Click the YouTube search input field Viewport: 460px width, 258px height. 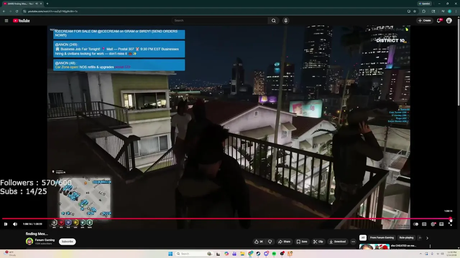tap(220, 20)
